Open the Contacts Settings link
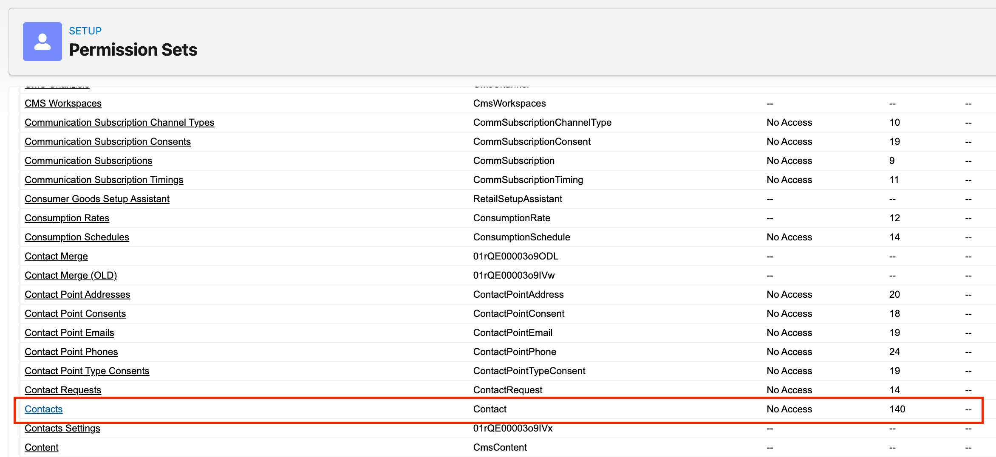The image size is (996, 457). [62, 428]
